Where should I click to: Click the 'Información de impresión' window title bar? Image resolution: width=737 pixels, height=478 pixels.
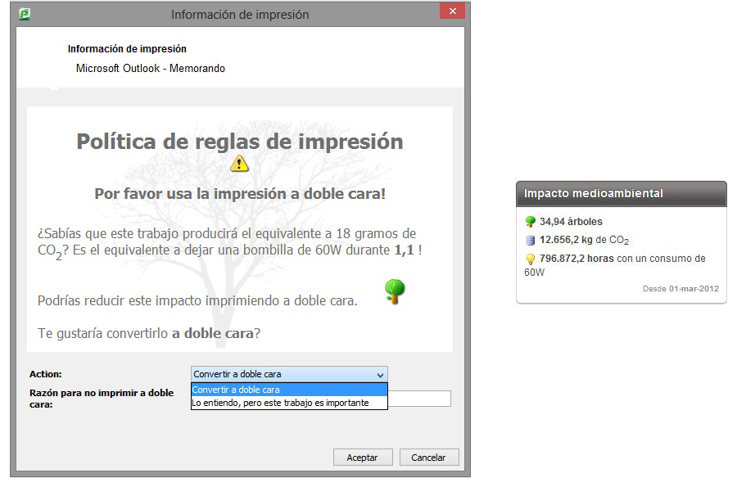239,14
